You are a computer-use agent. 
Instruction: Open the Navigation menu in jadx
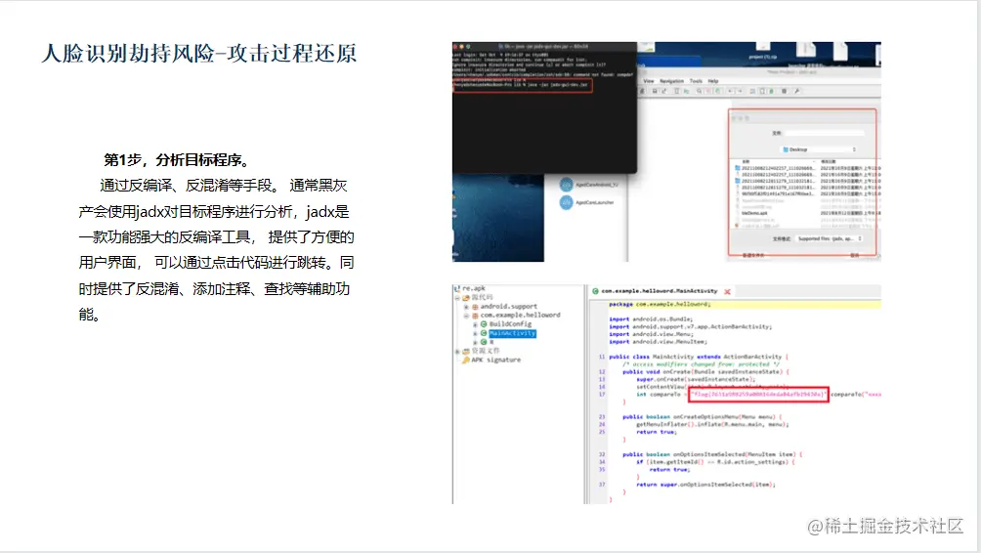pyautogui.click(x=672, y=81)
